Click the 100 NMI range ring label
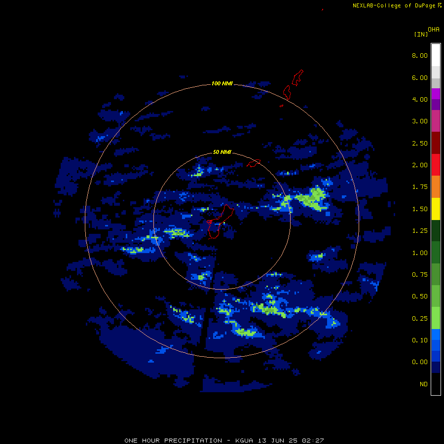 pos(222,83)
